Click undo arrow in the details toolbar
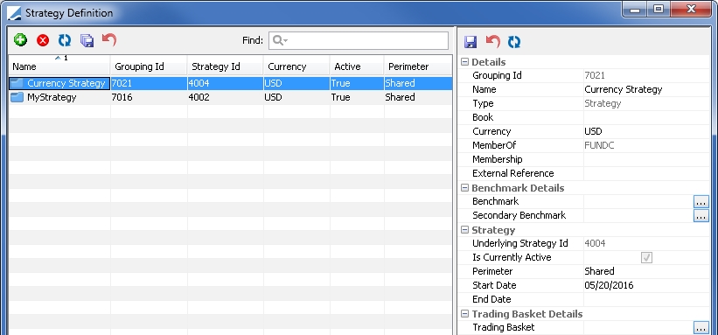Image resolution: width=718 pixels, height=335 pixels. click(492, 42)
